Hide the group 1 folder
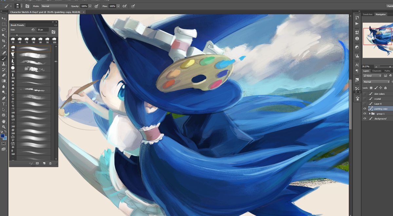 365,114
